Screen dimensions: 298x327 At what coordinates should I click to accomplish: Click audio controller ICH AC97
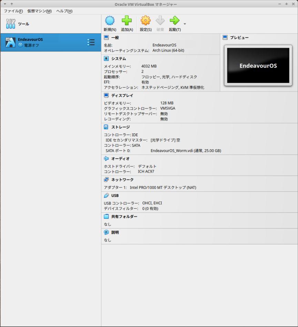(x=146, y=172)
